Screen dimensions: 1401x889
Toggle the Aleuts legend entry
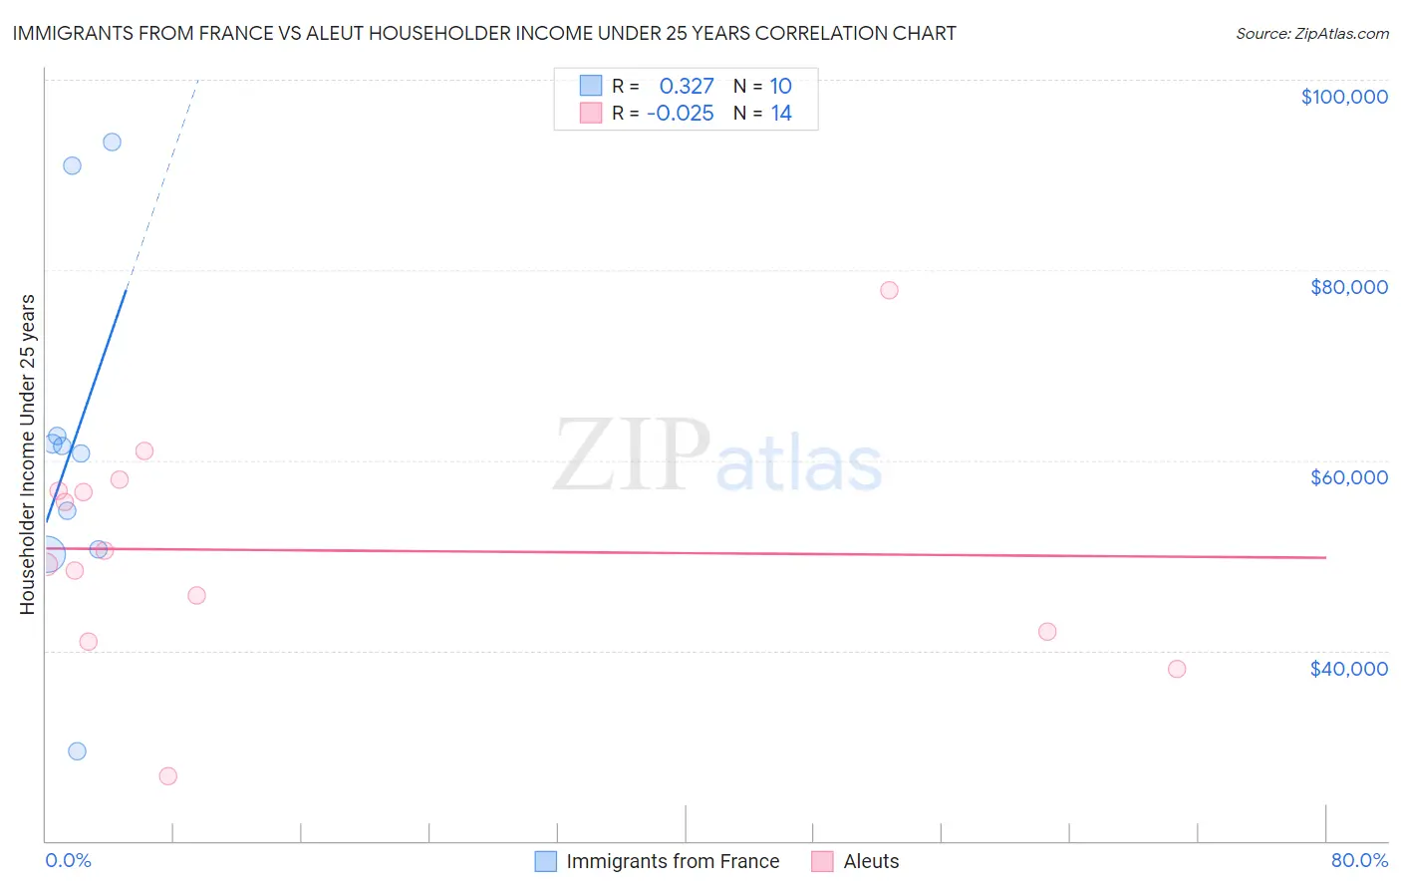(856, 861)
